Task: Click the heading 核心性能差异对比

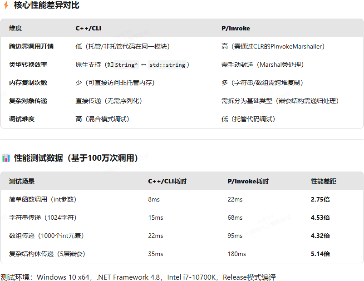Action: pos(46,5)
